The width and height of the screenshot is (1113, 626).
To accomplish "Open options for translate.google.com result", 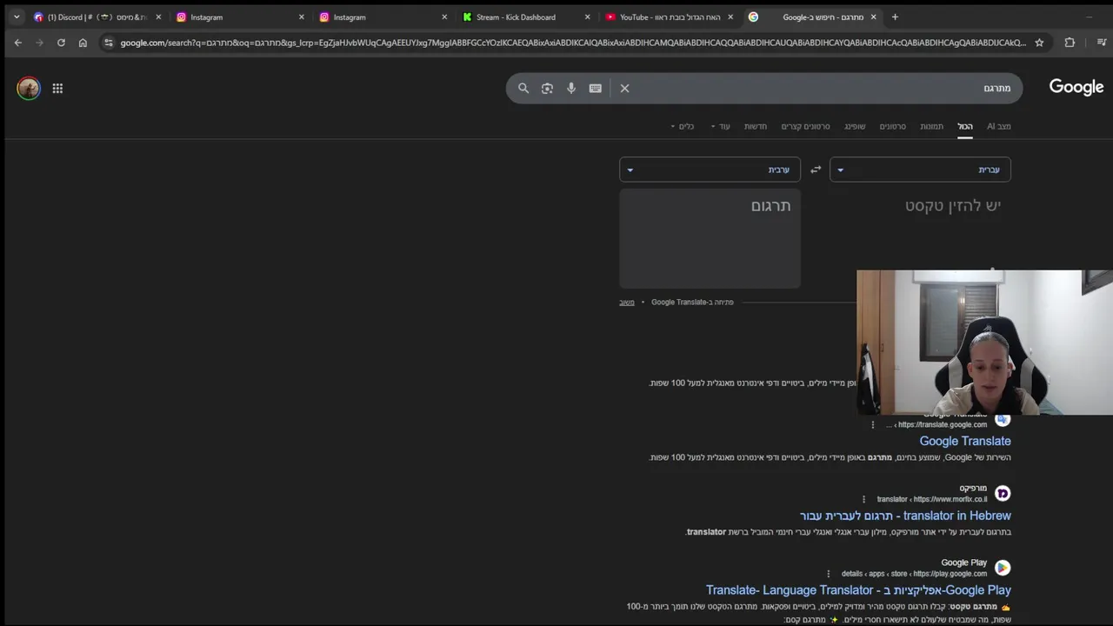I will pos(873,424).
